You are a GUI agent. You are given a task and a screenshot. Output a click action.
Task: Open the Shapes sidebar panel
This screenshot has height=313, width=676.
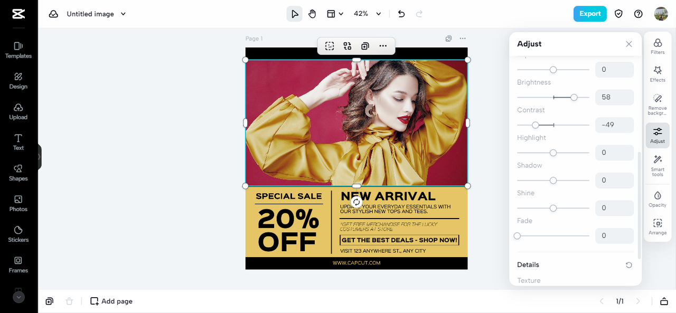18,173
